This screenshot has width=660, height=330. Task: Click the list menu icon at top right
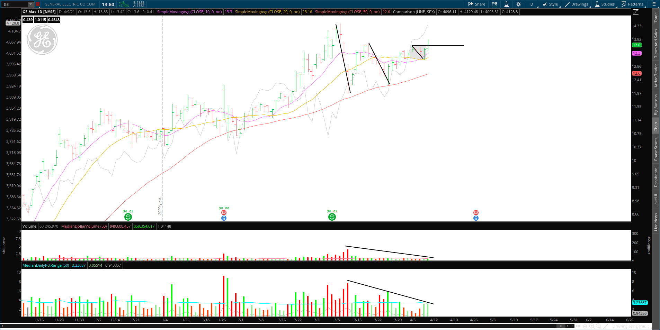(654, 4)
